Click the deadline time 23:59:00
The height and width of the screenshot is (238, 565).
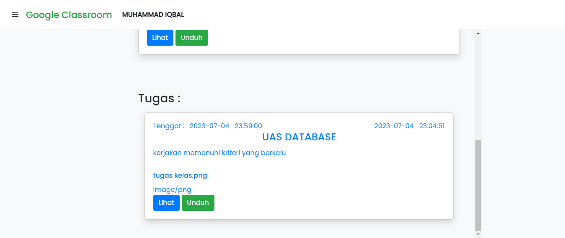pos(248,126)
